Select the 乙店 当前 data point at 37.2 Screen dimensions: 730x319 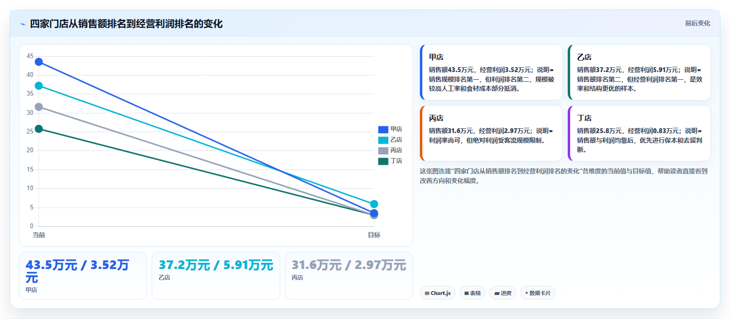39,86
